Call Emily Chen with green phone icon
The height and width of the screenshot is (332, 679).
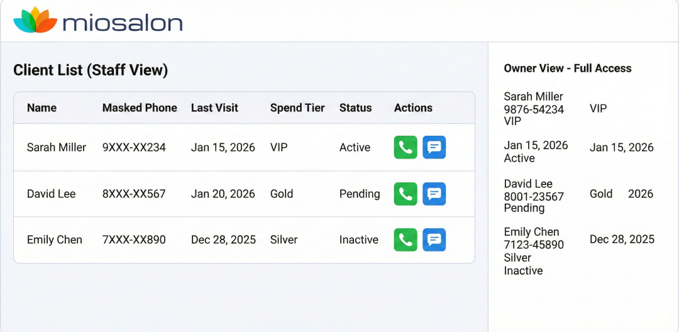[406, 240]
